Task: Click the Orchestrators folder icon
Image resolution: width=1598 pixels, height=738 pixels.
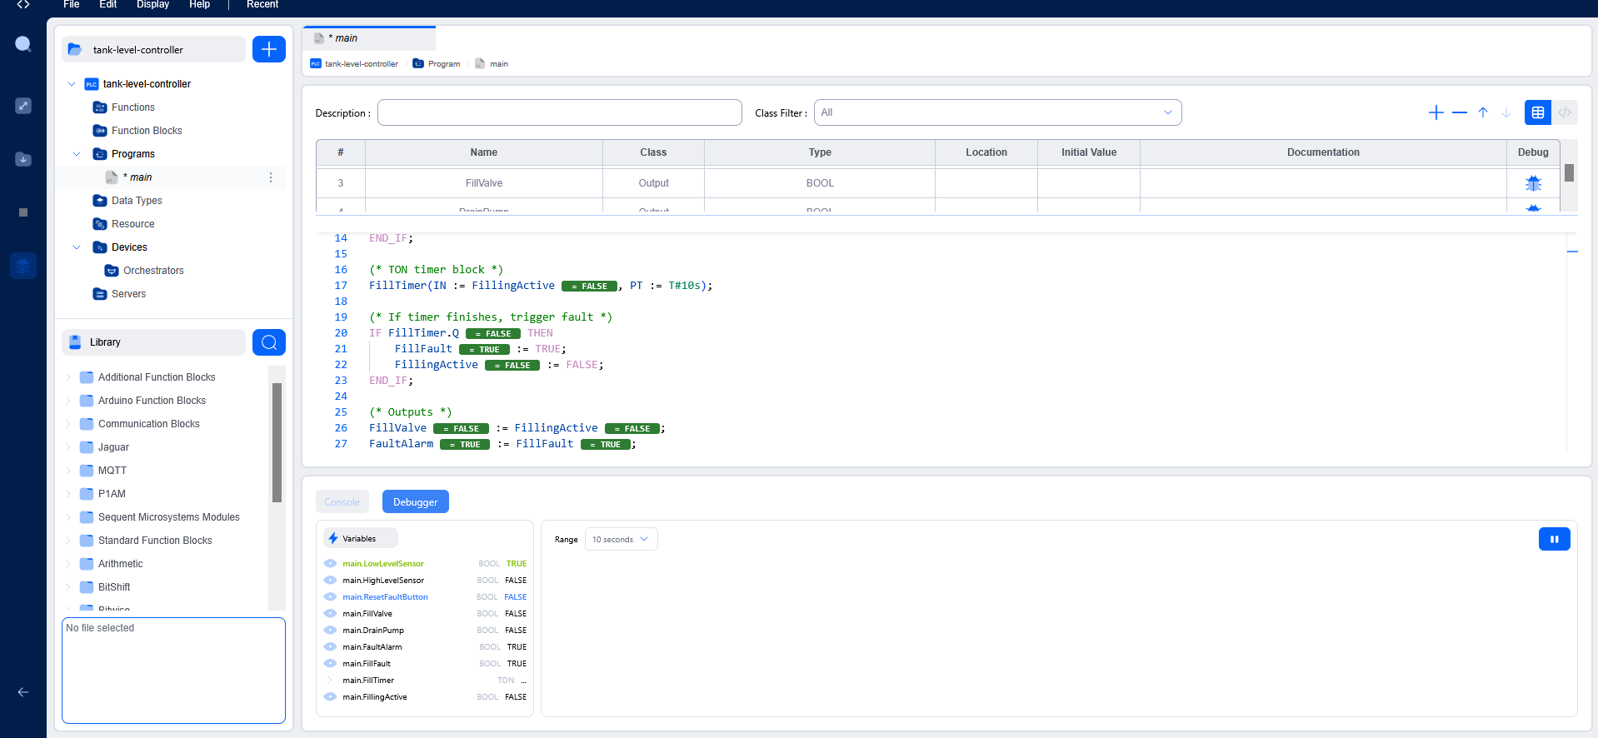Action: pos(112,271)
